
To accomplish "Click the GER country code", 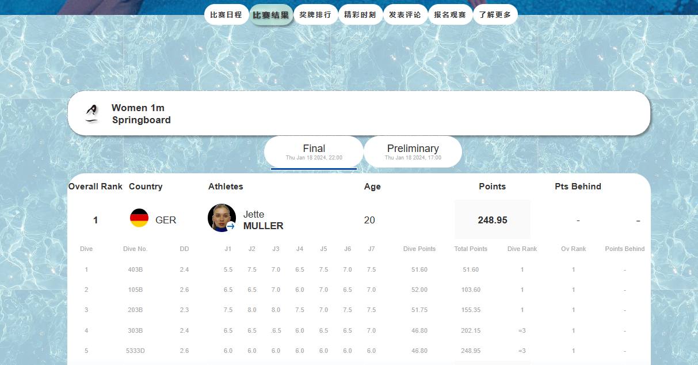I will pyautogui.click(x=166, y=220).
